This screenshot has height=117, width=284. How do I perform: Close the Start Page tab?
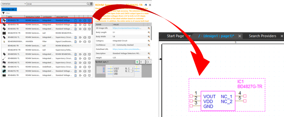189,36
